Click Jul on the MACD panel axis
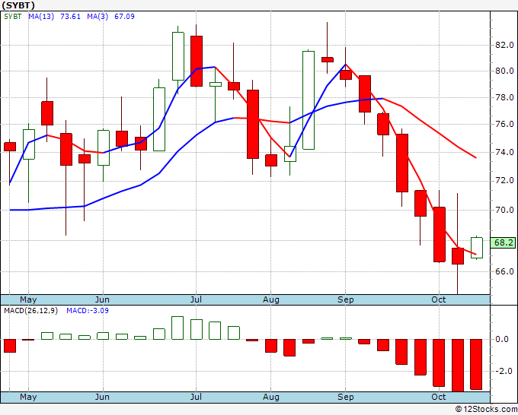The height and width of the screenshot is (415, 518). (x=196, y=397)
